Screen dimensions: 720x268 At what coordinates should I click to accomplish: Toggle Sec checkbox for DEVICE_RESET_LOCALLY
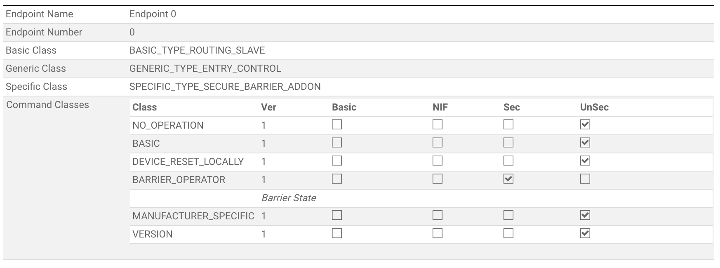click(508, 161)
